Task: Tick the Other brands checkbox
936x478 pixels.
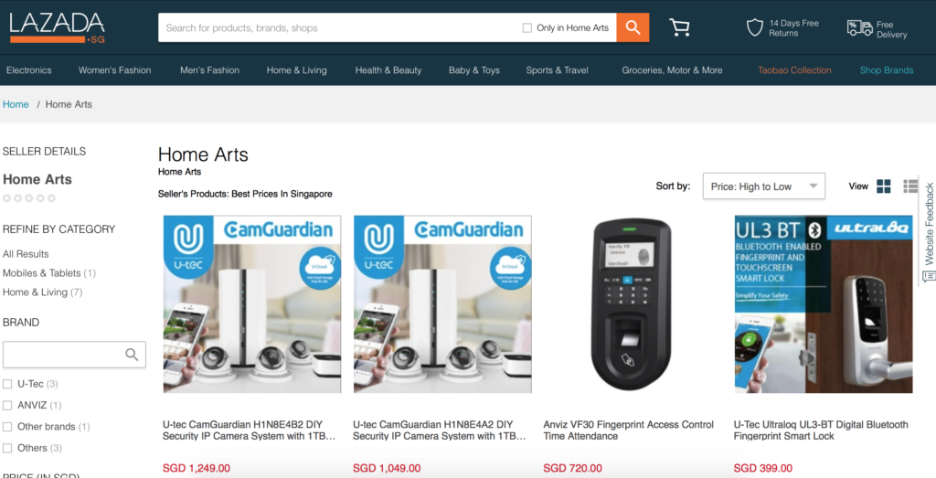Action: pos(7,427)
